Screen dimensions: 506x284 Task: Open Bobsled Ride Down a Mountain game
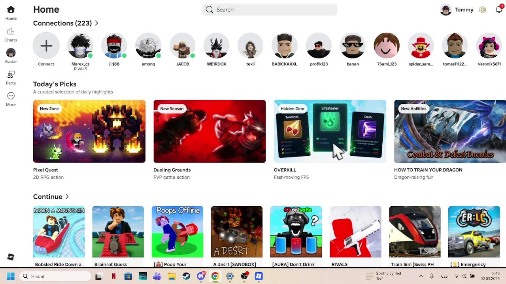tap(59, 232)
